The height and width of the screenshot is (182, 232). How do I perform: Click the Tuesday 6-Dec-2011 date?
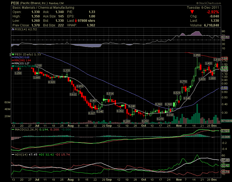(x=203, y=8)
